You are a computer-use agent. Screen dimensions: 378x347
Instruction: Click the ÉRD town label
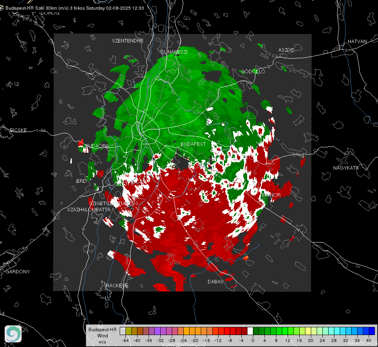(x=81, y=181)
